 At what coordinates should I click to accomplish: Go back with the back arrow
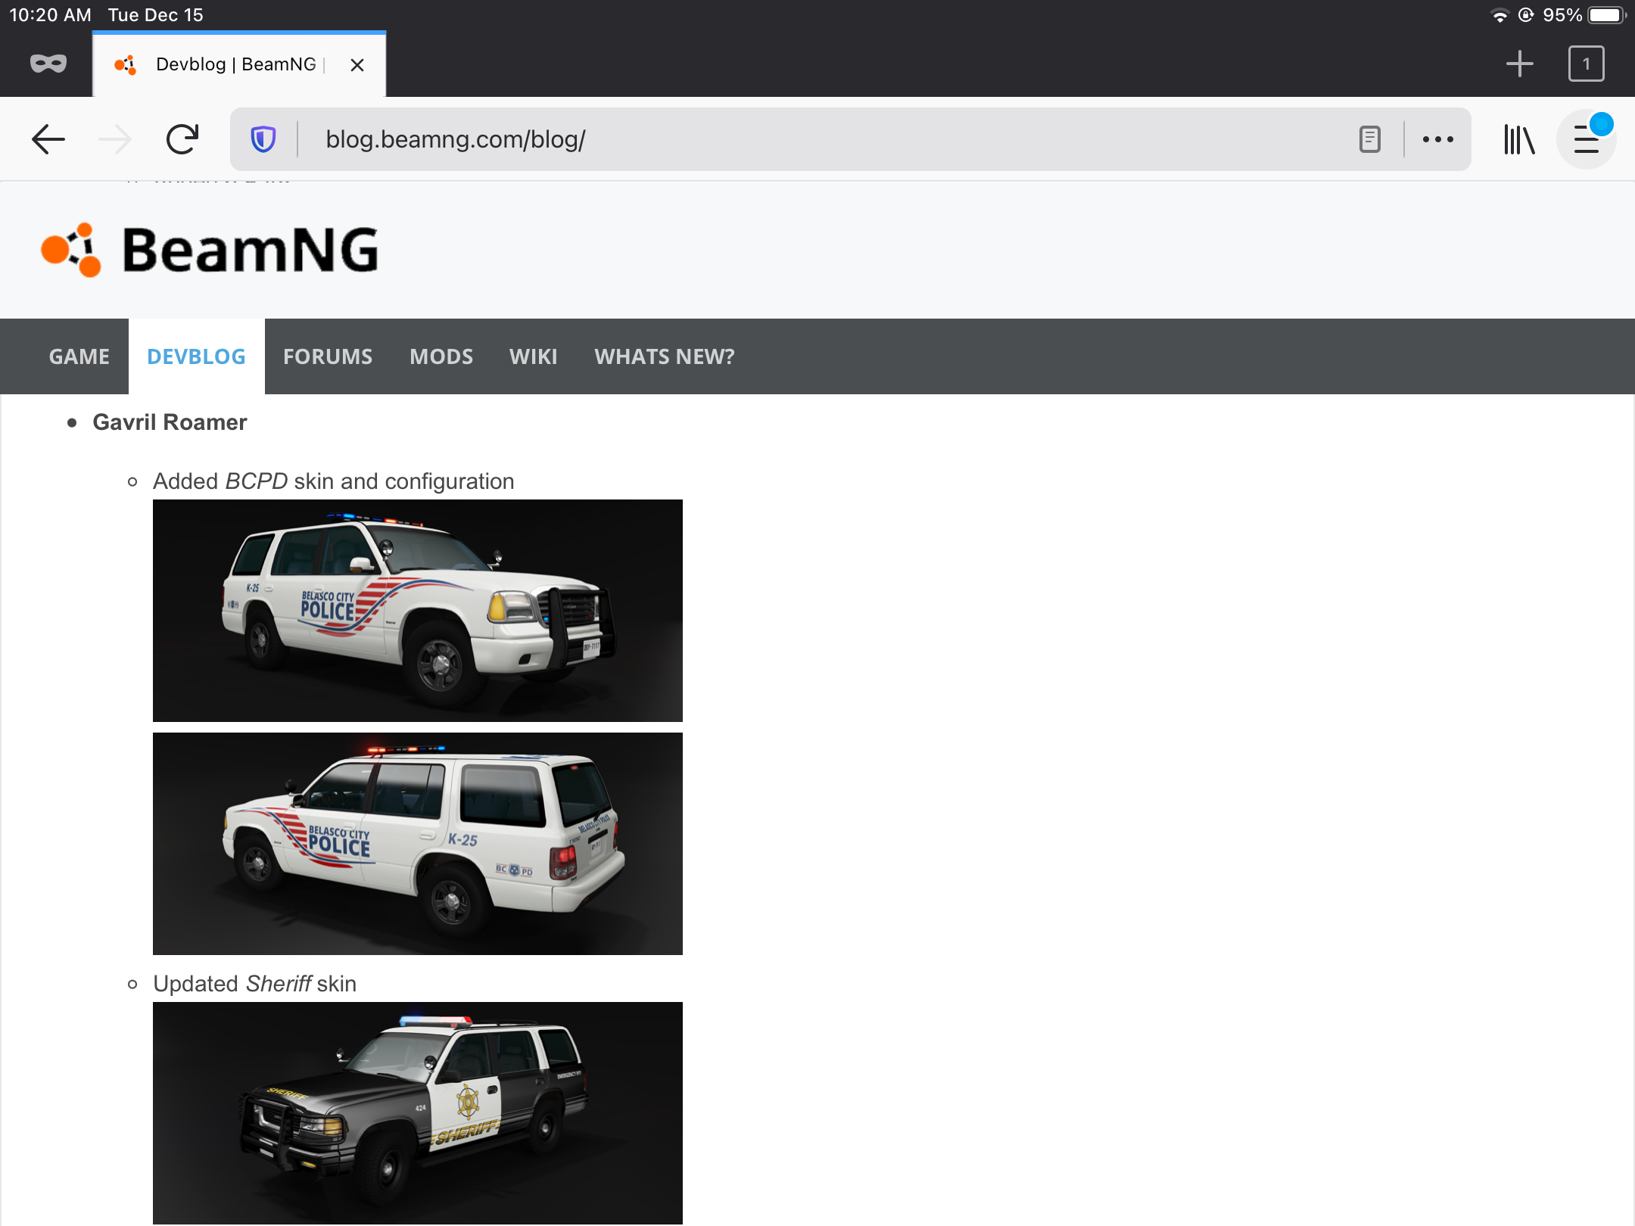[48, 139]
